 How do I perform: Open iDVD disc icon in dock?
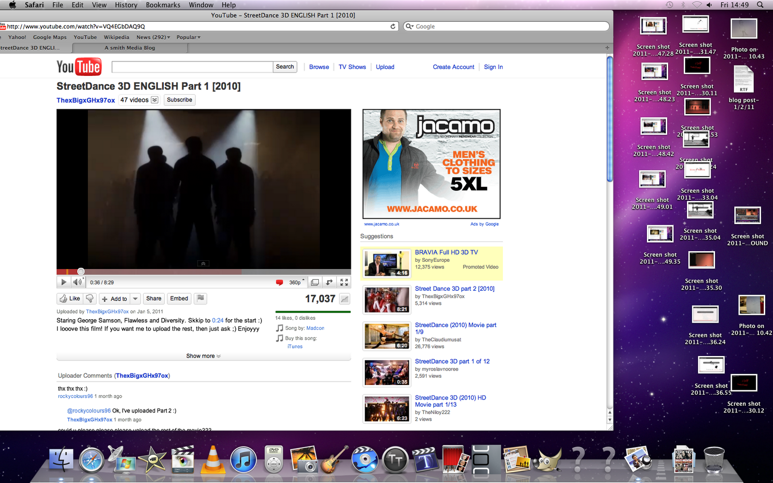click(364, 459)
